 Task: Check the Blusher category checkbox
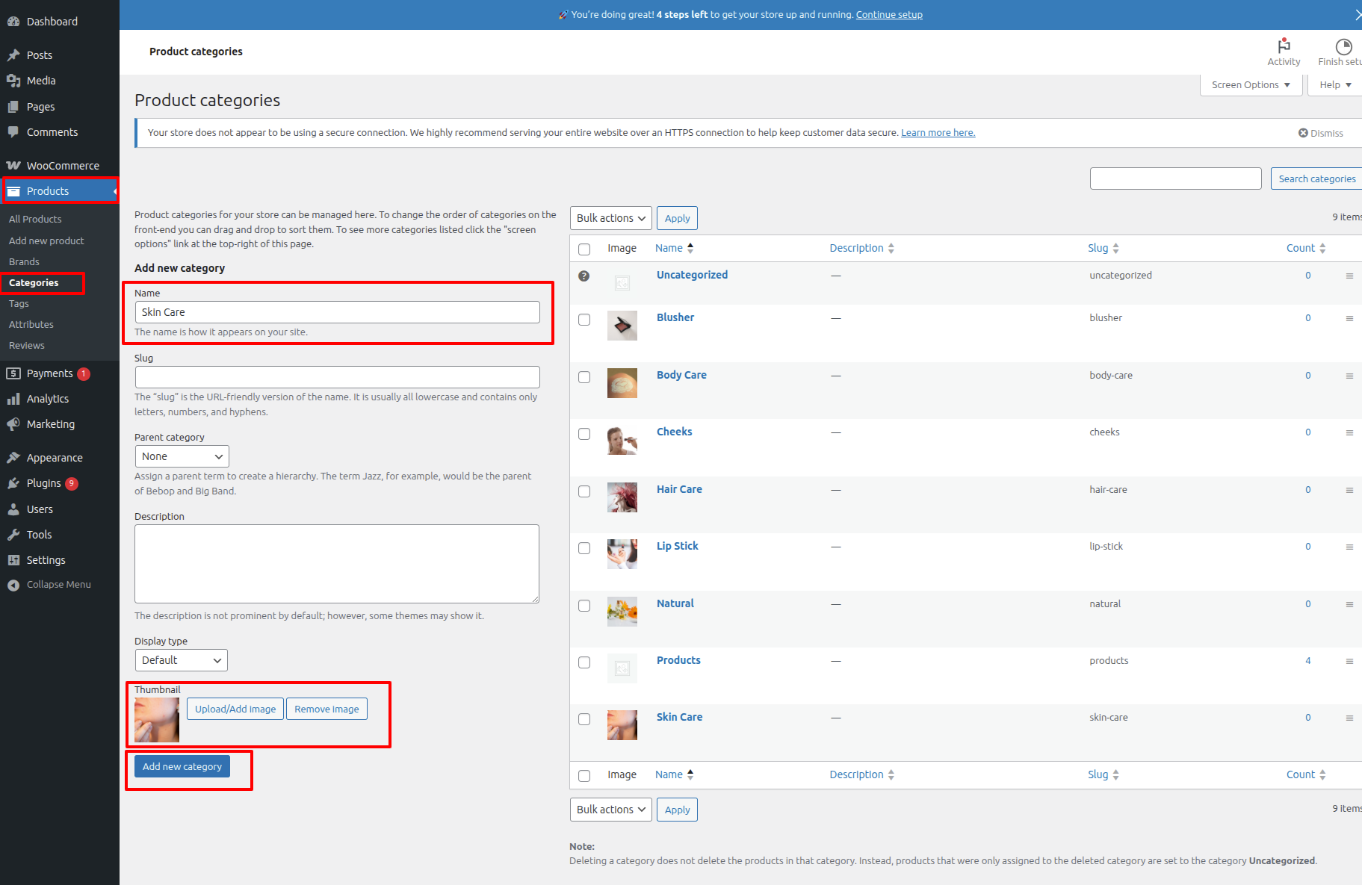584,320
